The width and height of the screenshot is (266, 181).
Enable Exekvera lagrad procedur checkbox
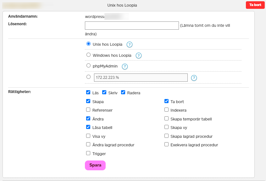point(166,144)
